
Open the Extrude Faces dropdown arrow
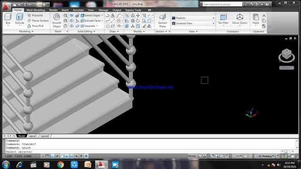[x=103, y=21]
